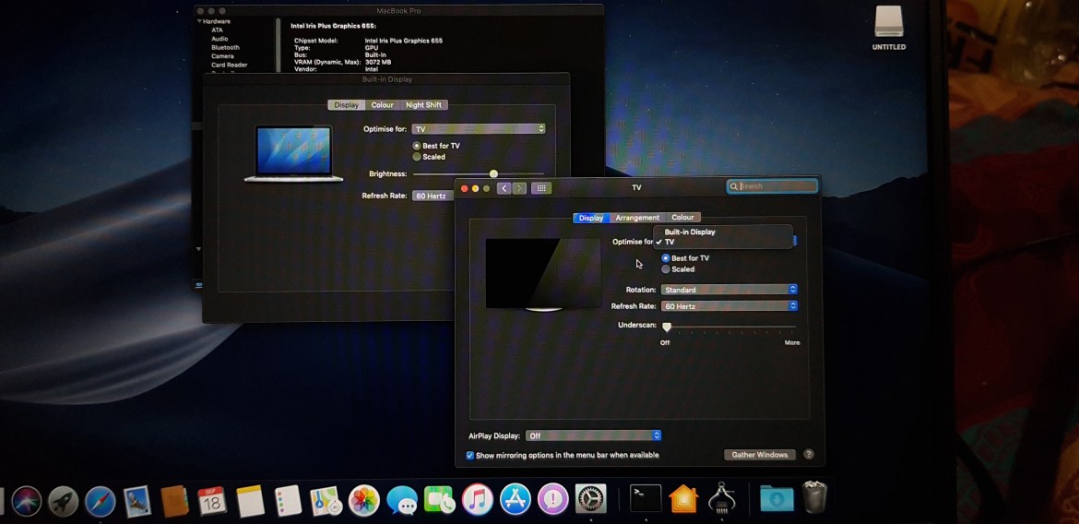Select ATA in System Information sidebar

click(217, 30)
